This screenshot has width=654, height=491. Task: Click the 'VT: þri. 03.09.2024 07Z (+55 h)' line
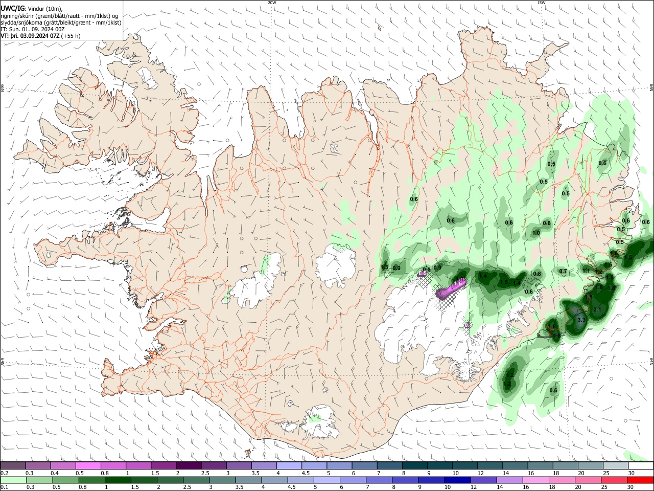[x=40, y=36]
